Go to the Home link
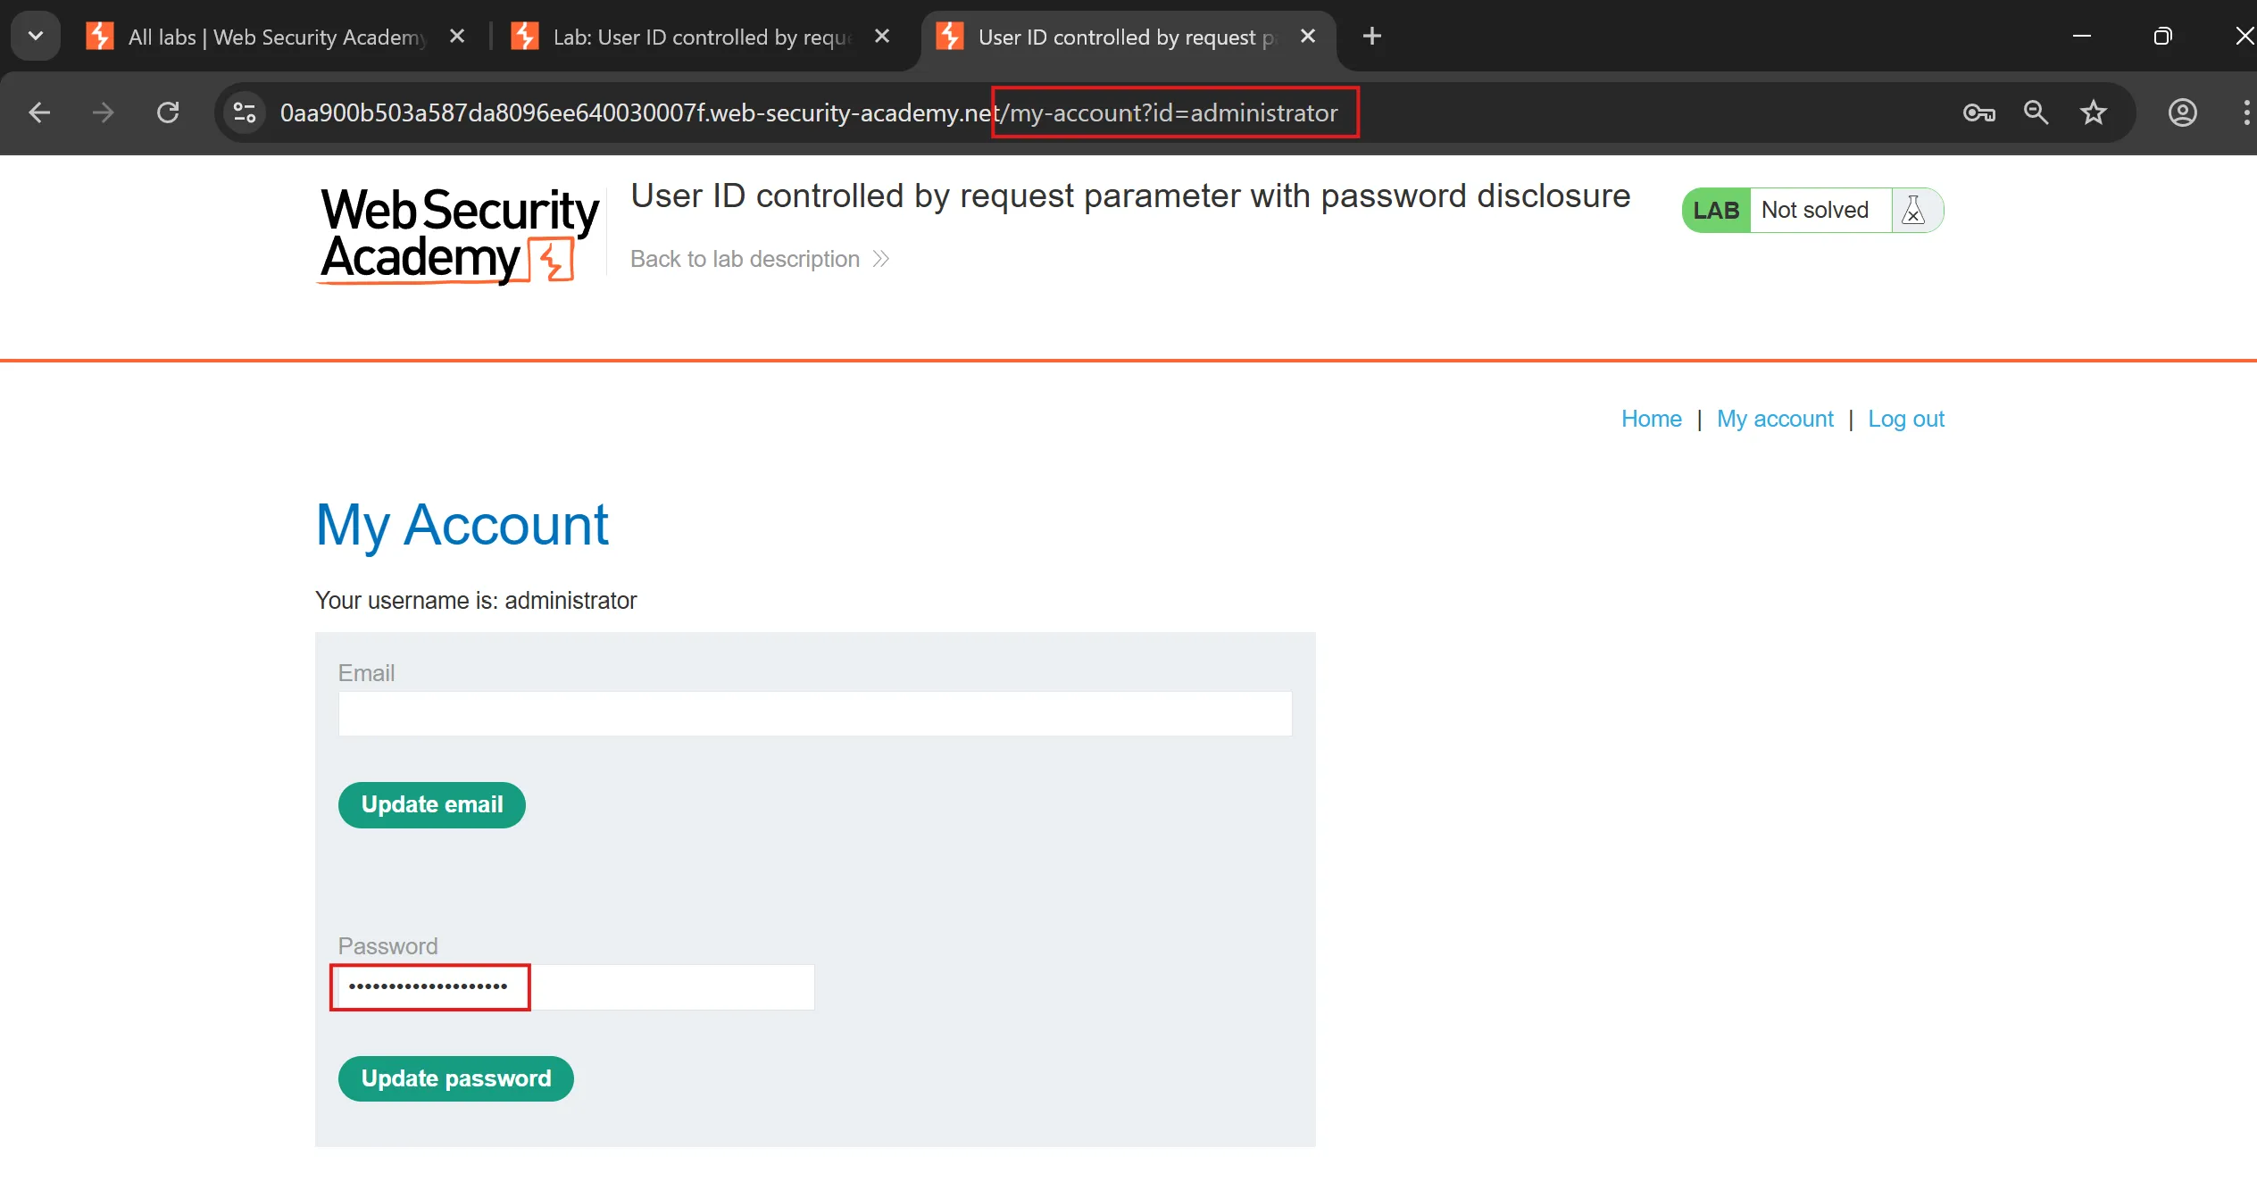2257x1198 pixels. point(1651,419)
